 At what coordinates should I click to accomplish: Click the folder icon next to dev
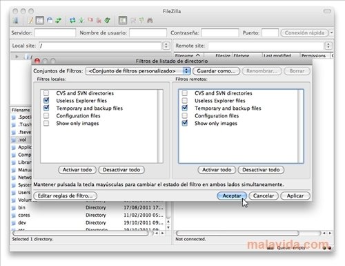click(x=14, y=223)
